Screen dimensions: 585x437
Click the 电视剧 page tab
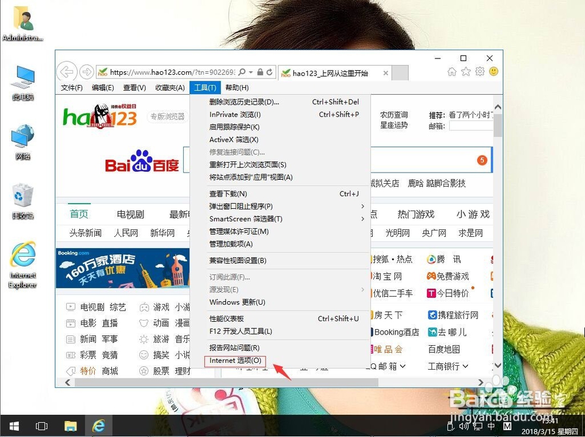[x=130, y=215]
